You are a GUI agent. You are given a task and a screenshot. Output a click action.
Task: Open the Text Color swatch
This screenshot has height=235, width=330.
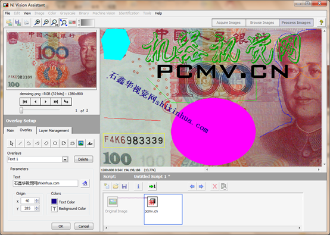coord(54,201)
